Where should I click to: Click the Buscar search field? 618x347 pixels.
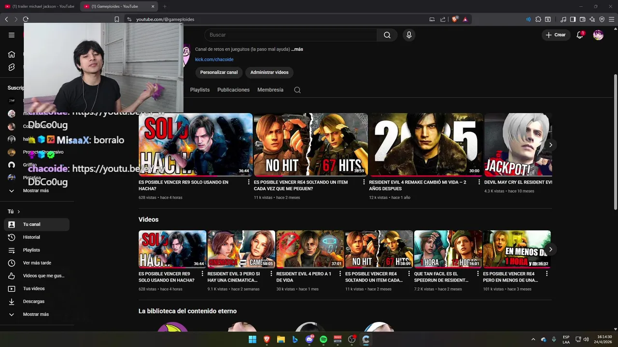[x=291, y=35]
